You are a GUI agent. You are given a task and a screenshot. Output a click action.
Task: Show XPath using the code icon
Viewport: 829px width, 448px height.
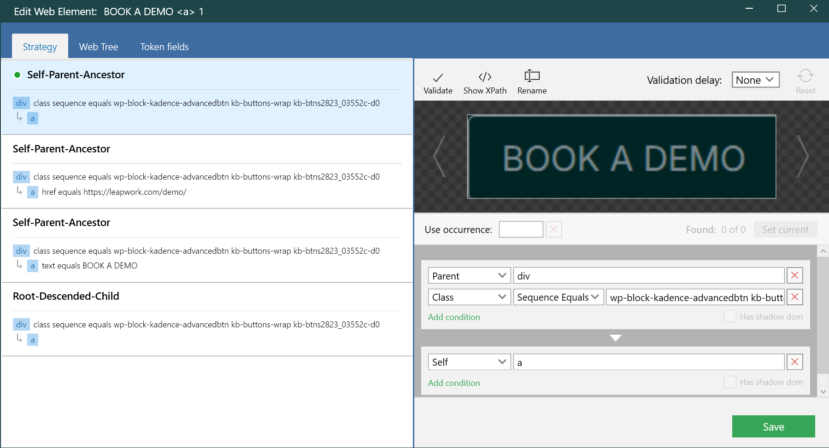pyautogui.click(x=485, y=76)
